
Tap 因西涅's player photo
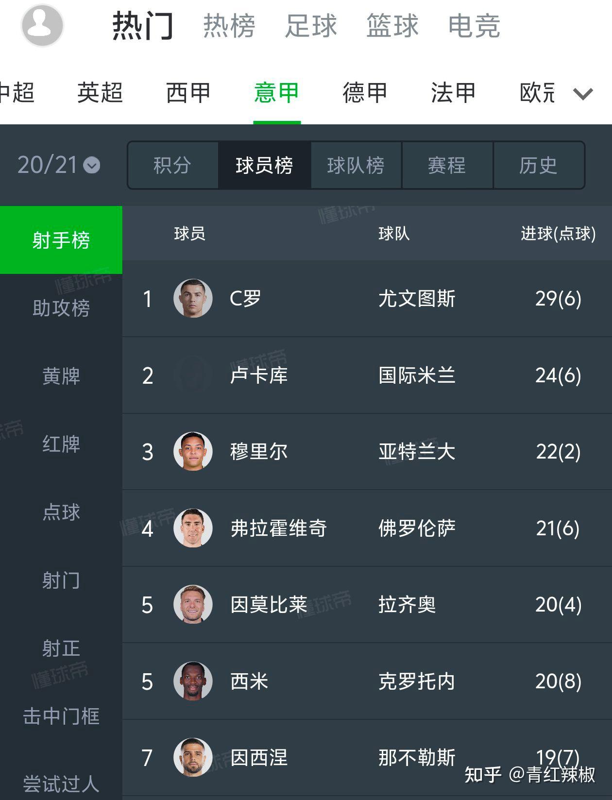[x=193, y=757]
